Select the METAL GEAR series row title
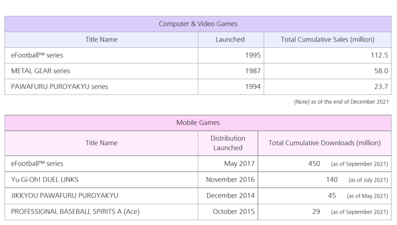The image size is (397, 225). [41, 71]
